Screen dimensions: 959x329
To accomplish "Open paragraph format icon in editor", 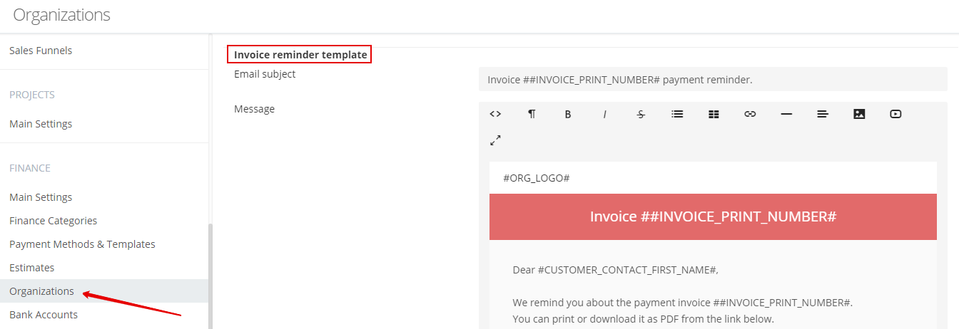I will (532, 114).
